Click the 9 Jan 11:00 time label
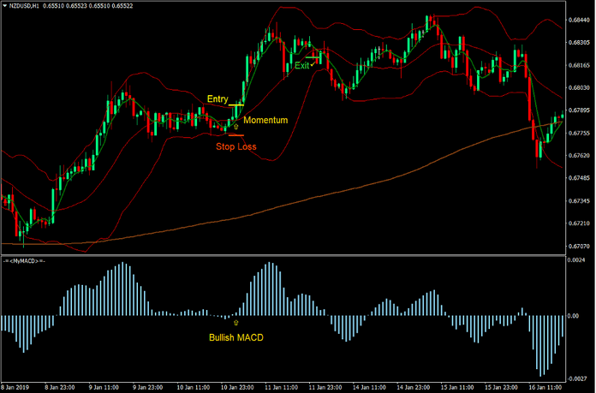This screenshot has height=393, width=596. pyautogui.click(x=104, y=387)
